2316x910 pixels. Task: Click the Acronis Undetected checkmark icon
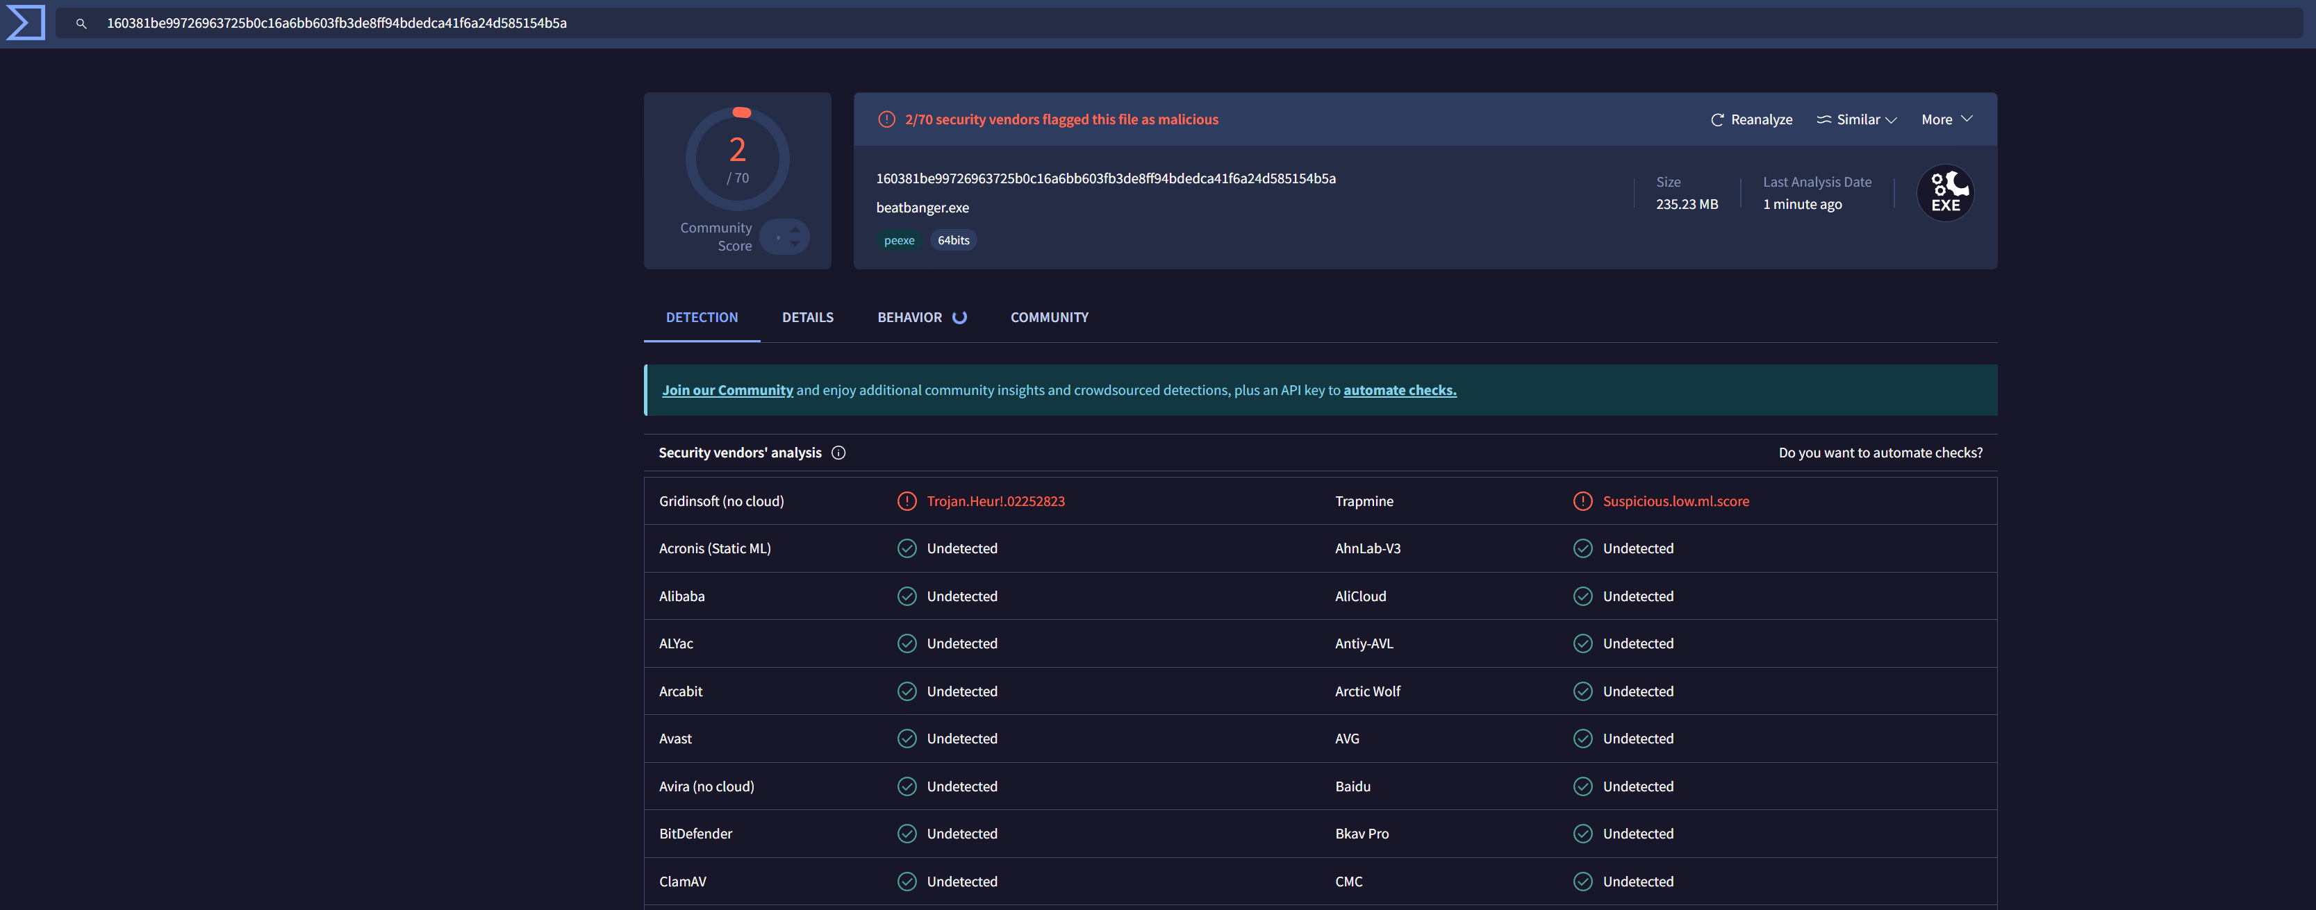pyautogui.click(x=907, y=548)
